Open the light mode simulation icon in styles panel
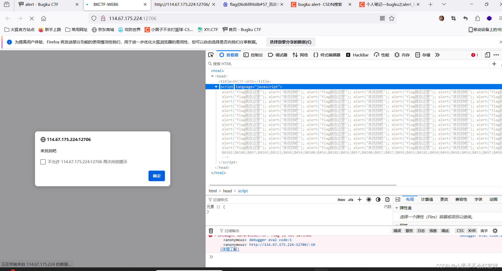The height and width of the screenshot is (271, 502). click(369, 199)
